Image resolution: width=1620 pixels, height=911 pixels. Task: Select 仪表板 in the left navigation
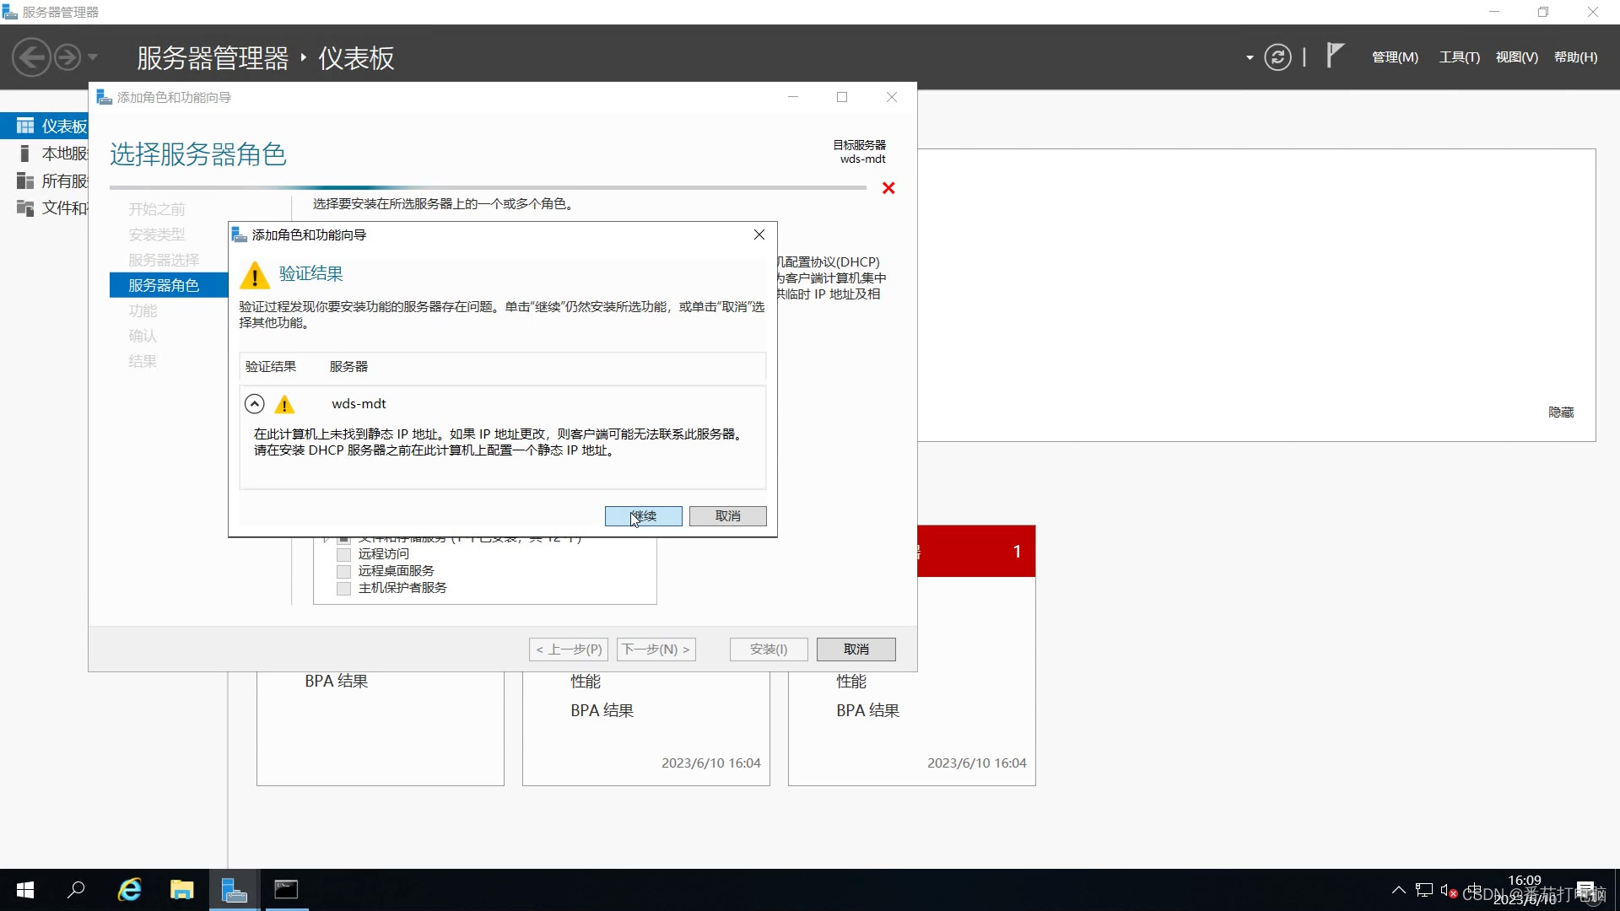click(44, 126)
